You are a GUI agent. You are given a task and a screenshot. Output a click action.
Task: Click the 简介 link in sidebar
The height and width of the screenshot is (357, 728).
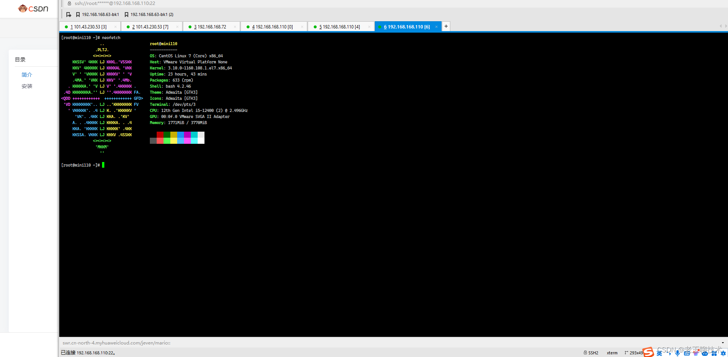coord(27,75)
